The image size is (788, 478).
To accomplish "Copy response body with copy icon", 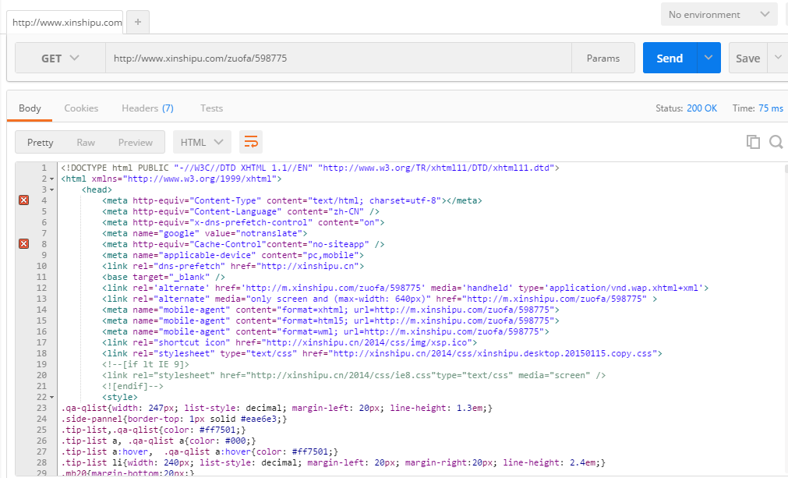I will (753, 142).
